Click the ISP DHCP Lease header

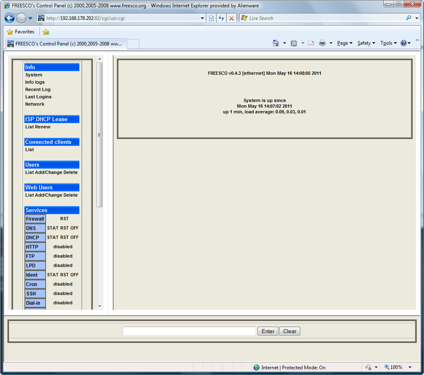(52, 119)
